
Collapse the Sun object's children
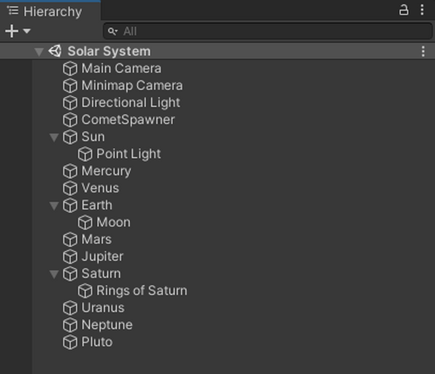pyautogui.click(x=54, y=137)
